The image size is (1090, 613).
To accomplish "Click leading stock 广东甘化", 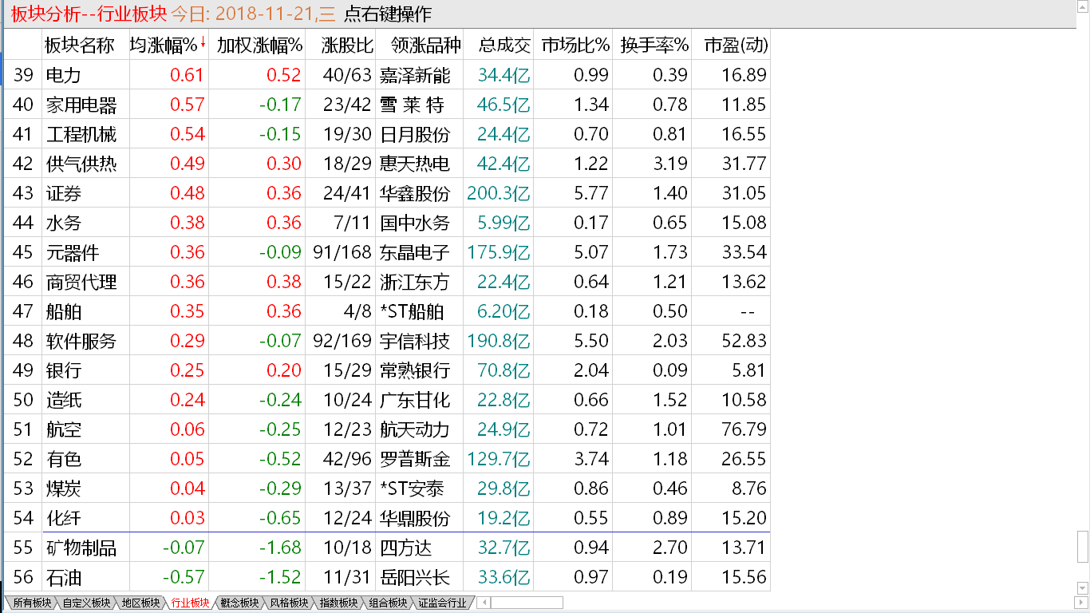I will click(x=415, y=400).
